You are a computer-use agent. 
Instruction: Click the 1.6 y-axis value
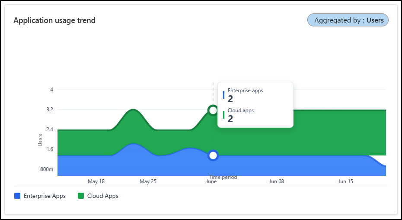click(x=50, y=149)
